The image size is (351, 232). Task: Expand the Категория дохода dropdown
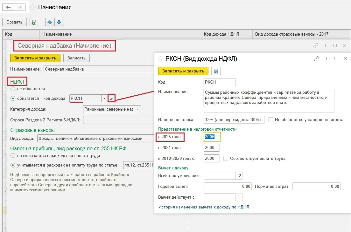pos(137,109)
